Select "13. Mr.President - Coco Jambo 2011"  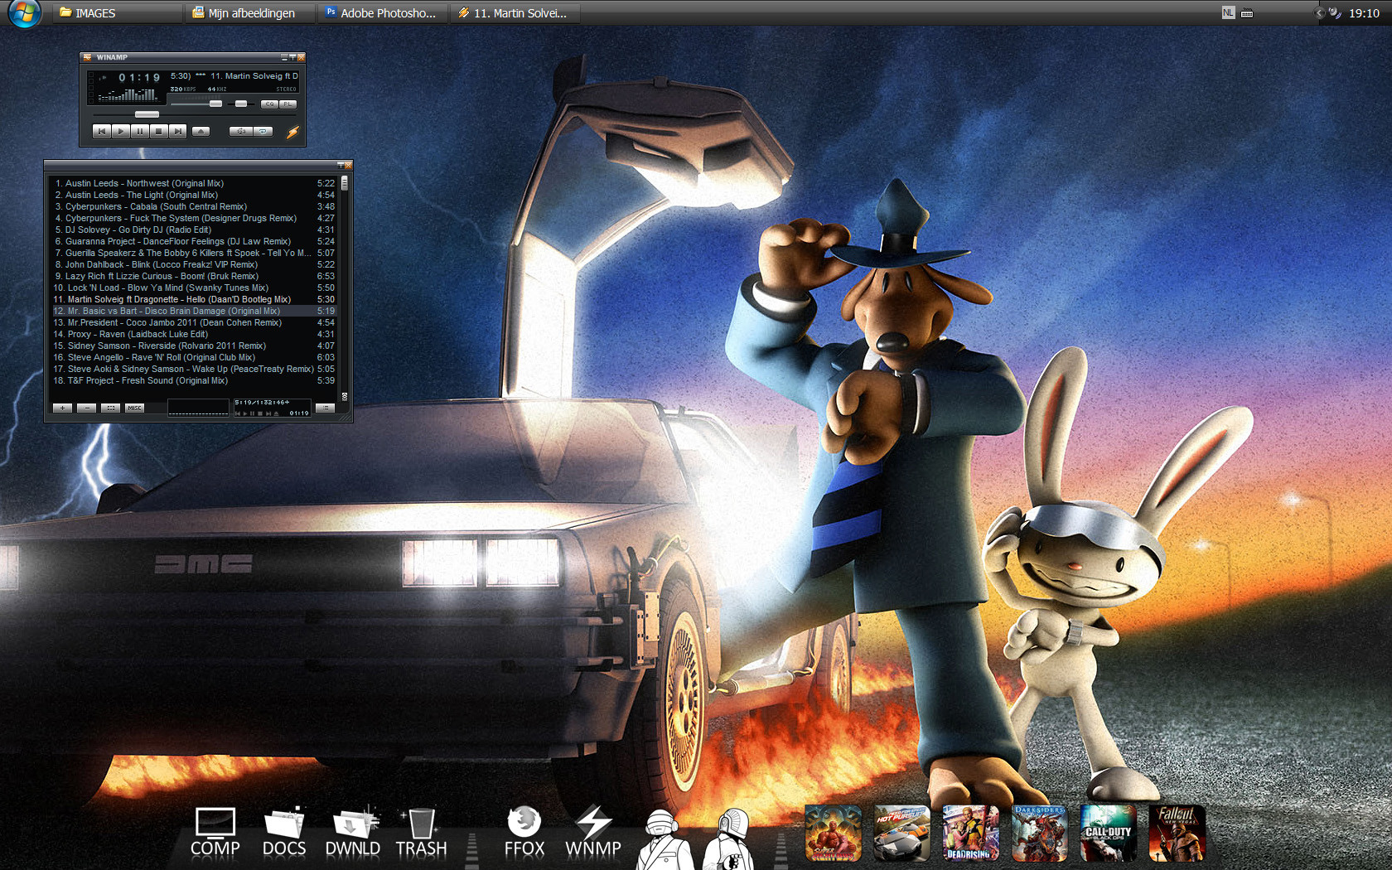(195, 322)
